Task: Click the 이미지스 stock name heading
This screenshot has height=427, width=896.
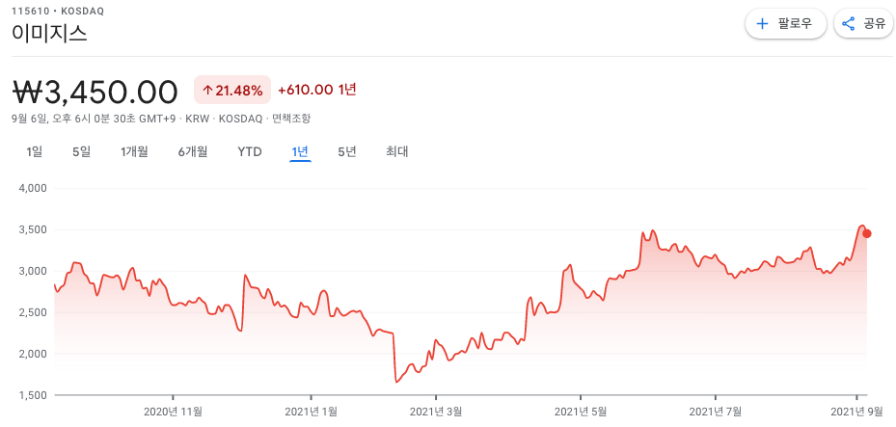Action: (x=50, y=33)
